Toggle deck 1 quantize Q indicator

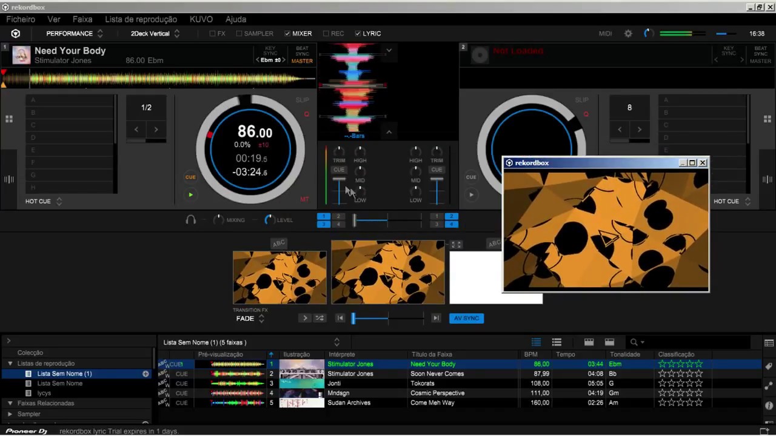tap(306, 114)
